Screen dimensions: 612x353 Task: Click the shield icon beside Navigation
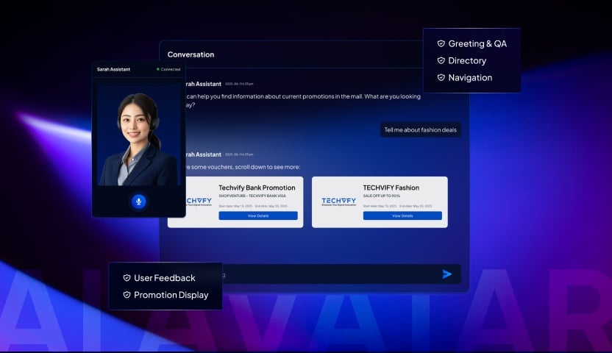[441, 78]
